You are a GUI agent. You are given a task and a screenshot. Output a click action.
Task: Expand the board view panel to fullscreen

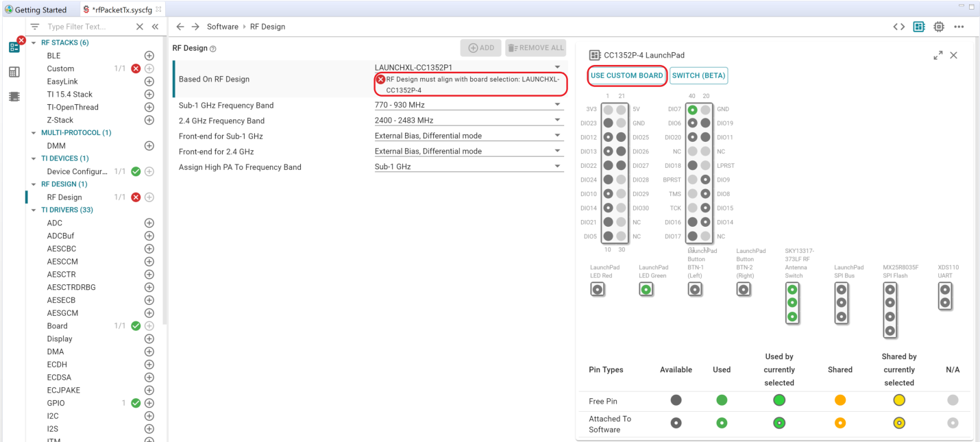click(938, 56)
